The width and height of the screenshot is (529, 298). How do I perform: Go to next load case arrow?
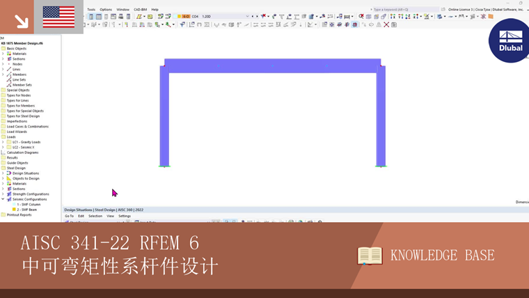257,16
